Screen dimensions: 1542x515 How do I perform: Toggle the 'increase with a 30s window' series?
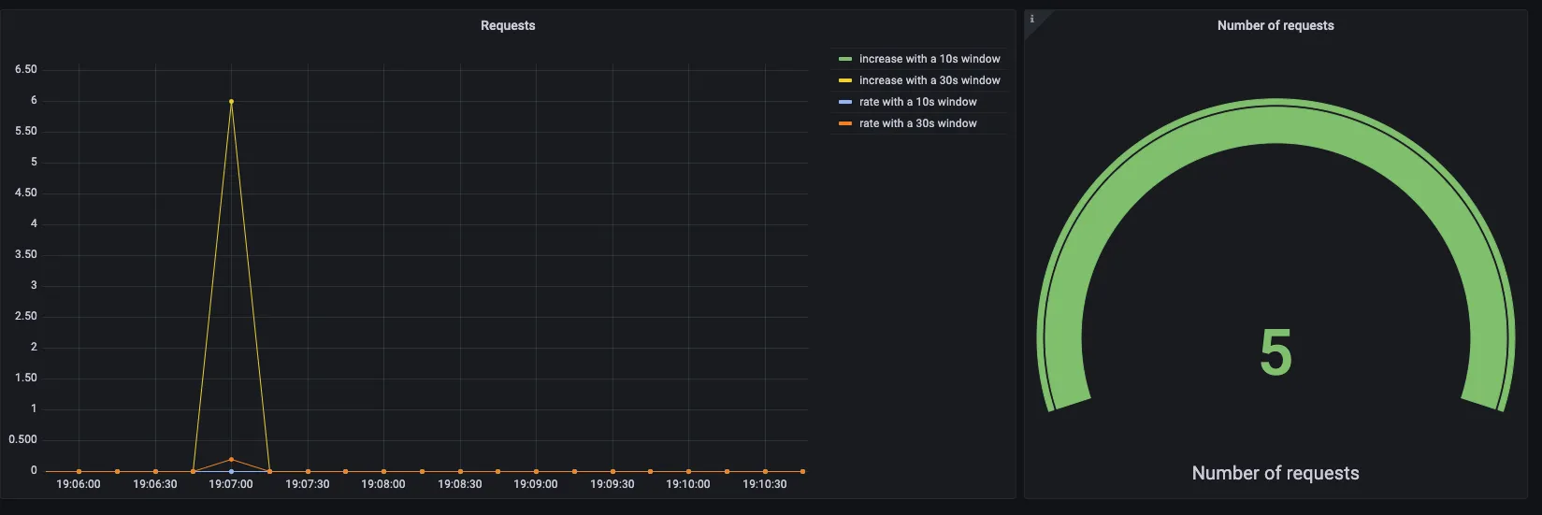coord(930,80)
